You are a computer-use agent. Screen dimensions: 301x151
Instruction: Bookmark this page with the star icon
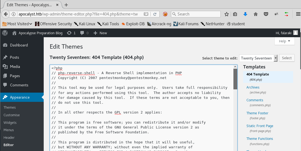[227, 14]
